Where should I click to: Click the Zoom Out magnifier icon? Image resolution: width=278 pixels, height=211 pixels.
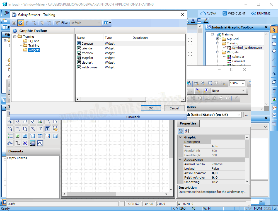(x=196, y=83)
